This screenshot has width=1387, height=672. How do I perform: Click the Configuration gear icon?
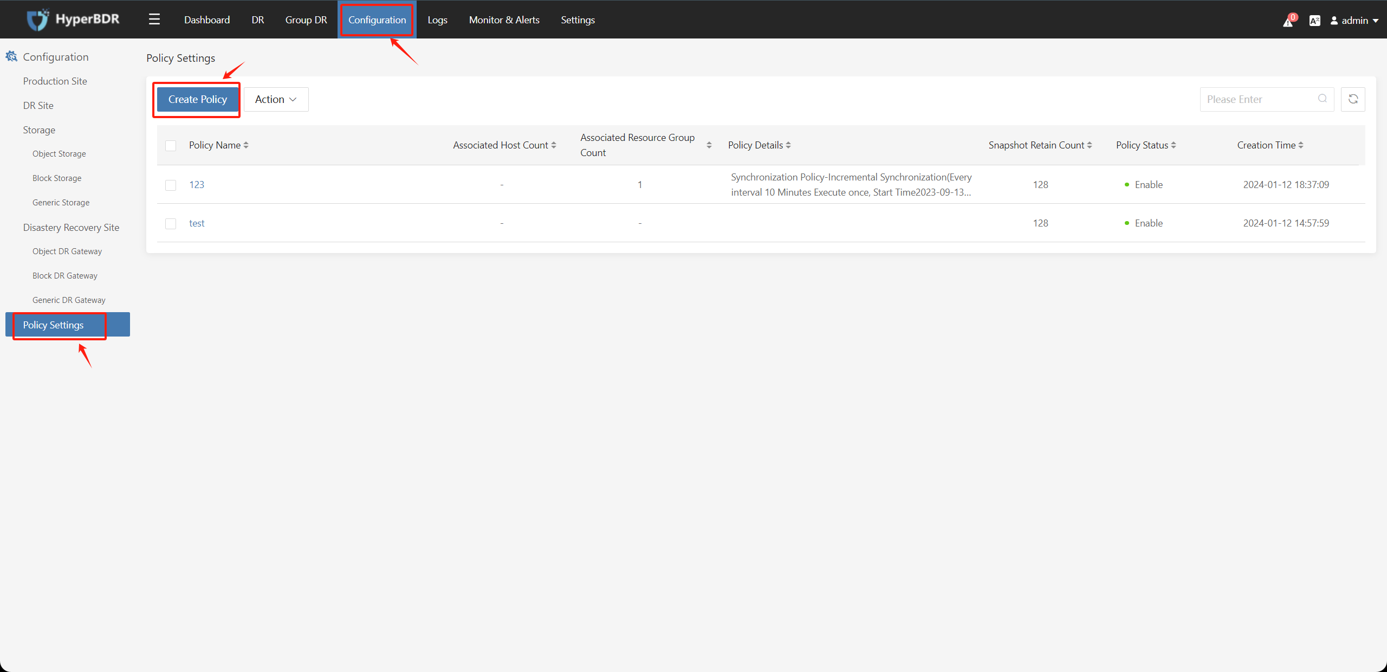point(12,56)
